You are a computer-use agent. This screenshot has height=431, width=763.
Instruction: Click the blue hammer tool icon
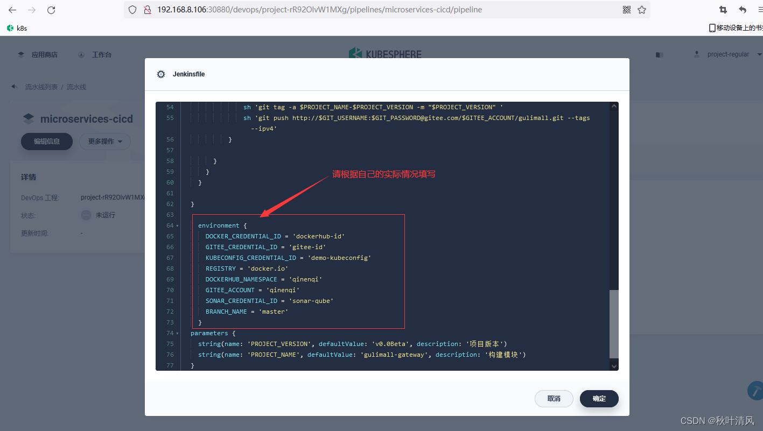tap(756, 391)
